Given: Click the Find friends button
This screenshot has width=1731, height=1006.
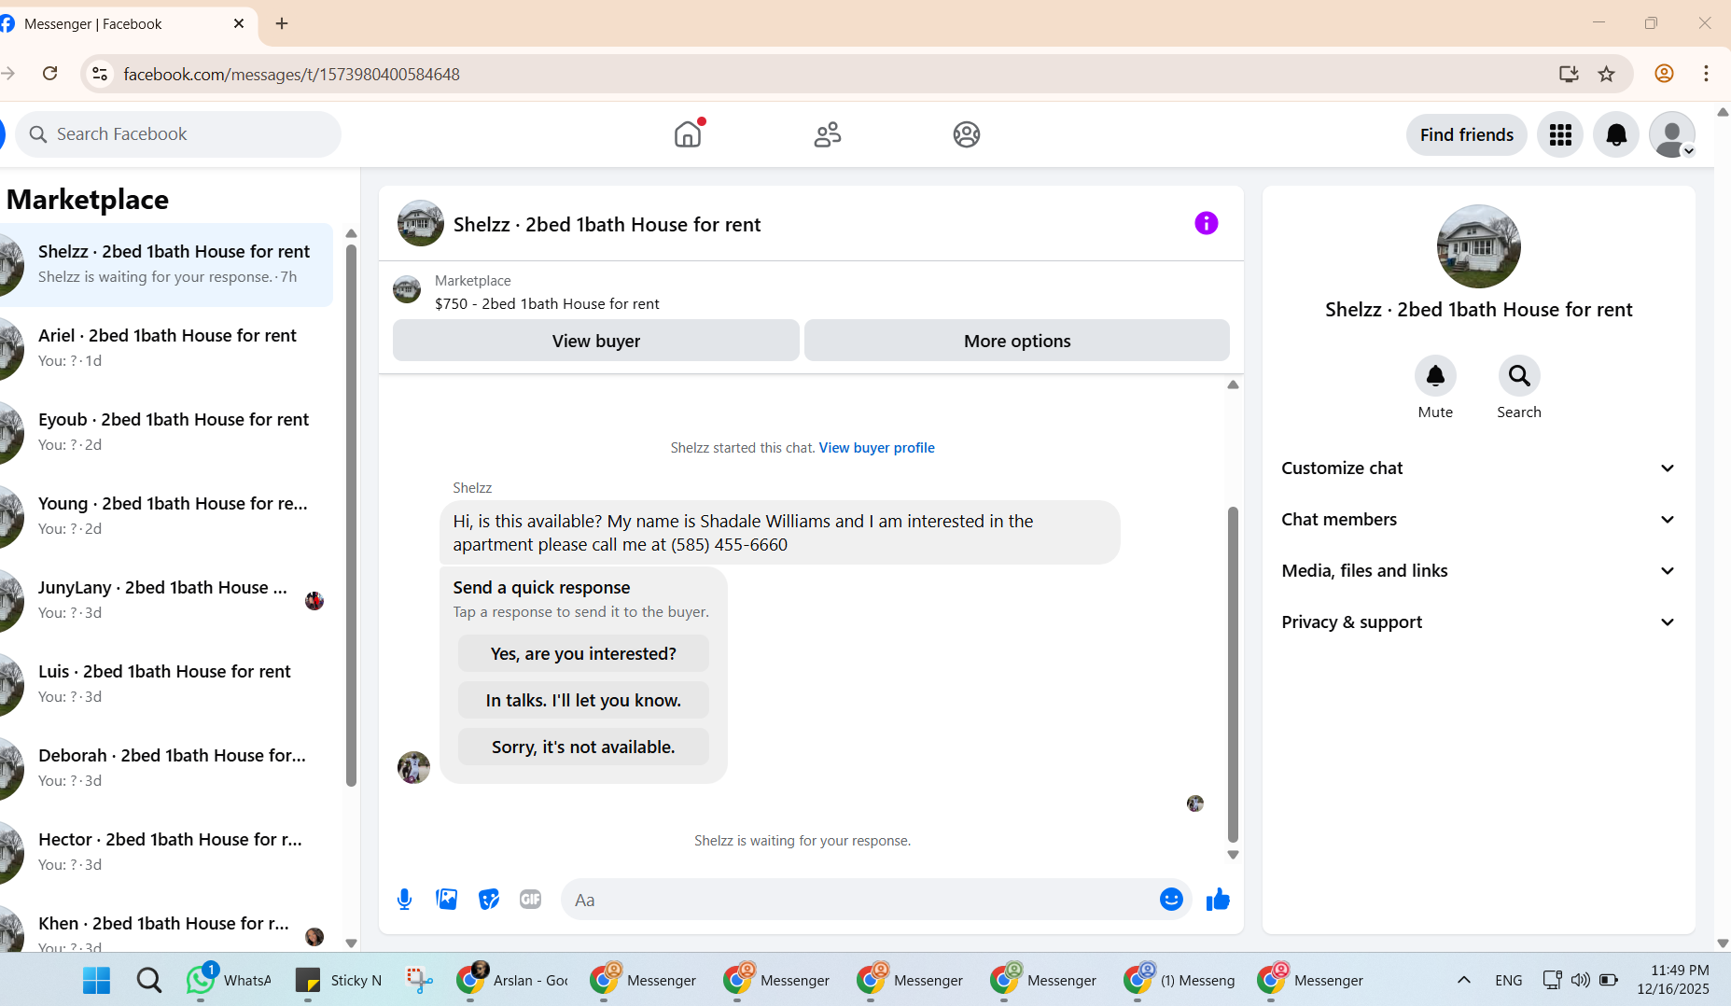Looking at the screenshot, I should click(x=1467, y=134).
